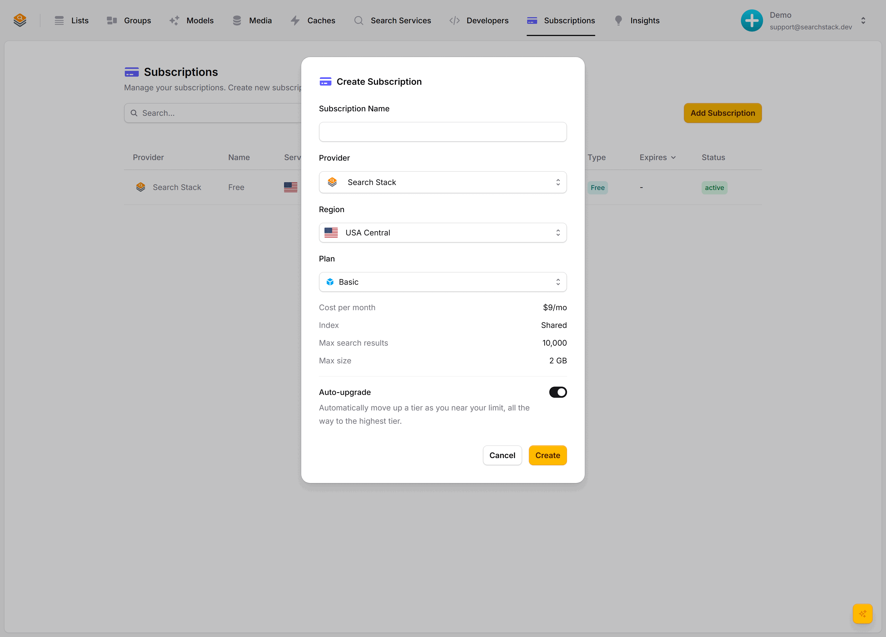Focus the Subscription Name input field
The image size is (886, 637).
tap(443, 132)
